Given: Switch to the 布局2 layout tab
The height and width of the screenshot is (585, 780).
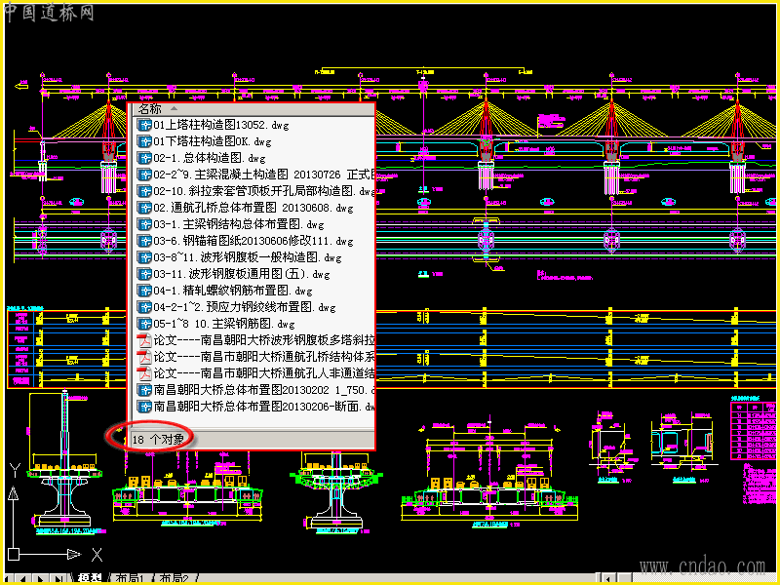Looking at the screenshot, I should click(x=175, y=578).
